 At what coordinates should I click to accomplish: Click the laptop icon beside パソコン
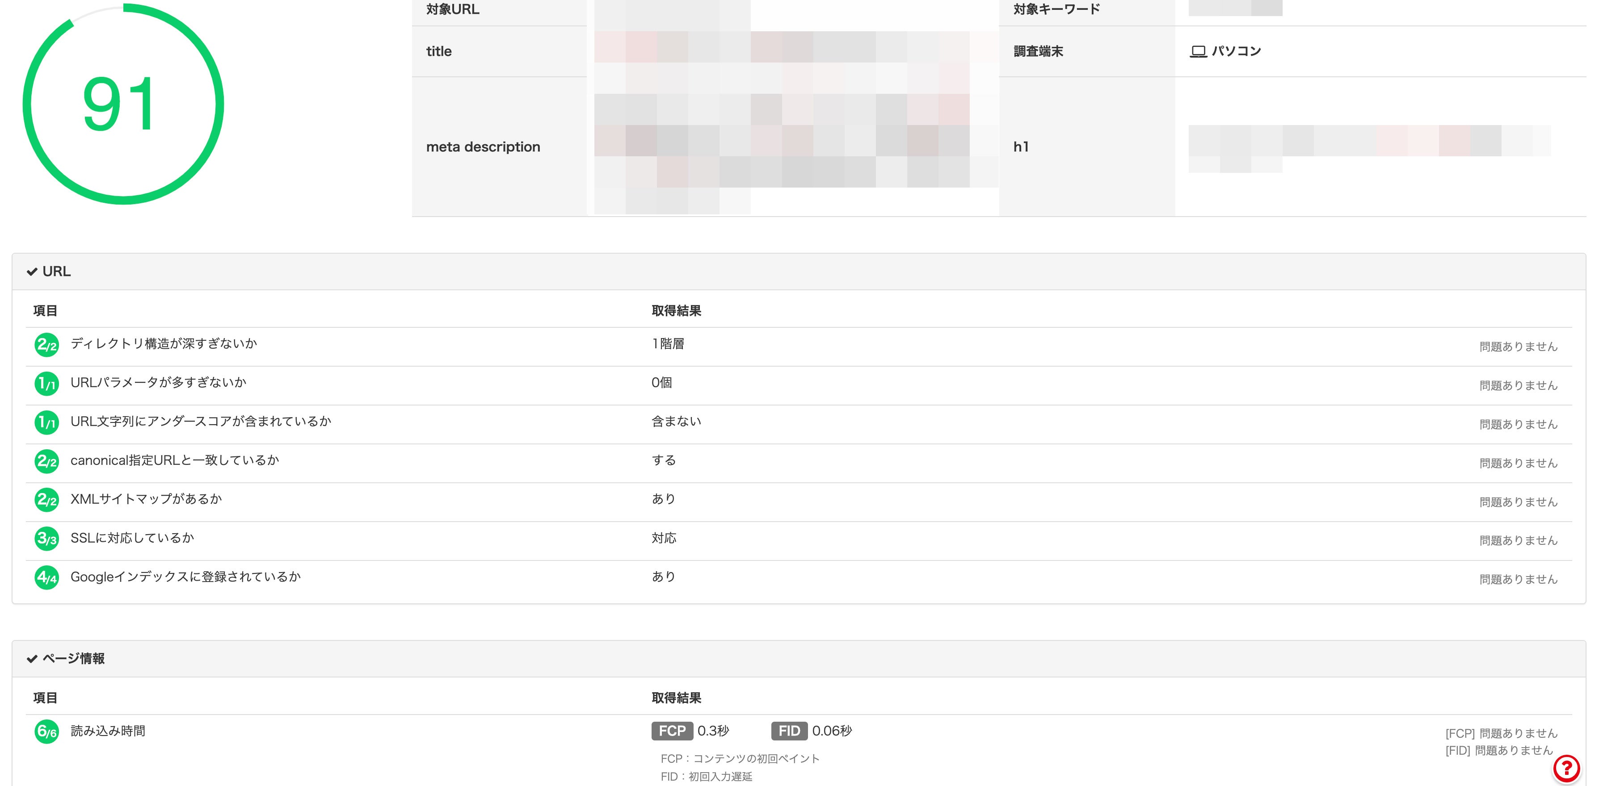click(x=1198, y=51)
